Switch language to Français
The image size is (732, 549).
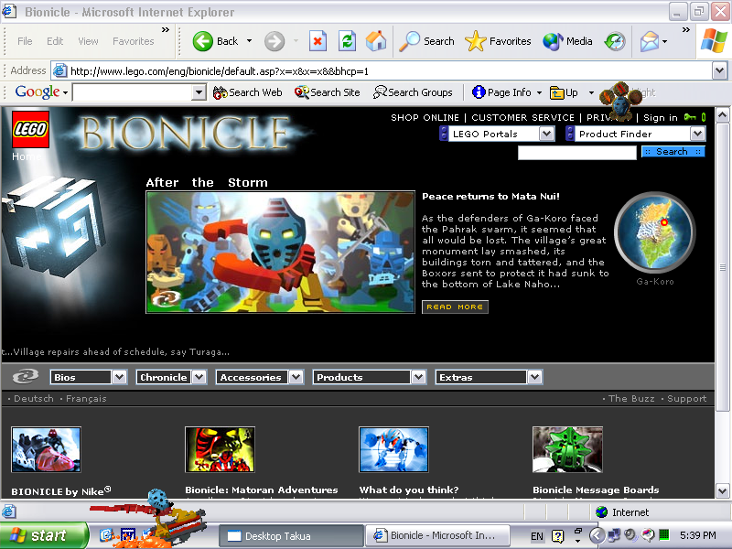(86, 399)
